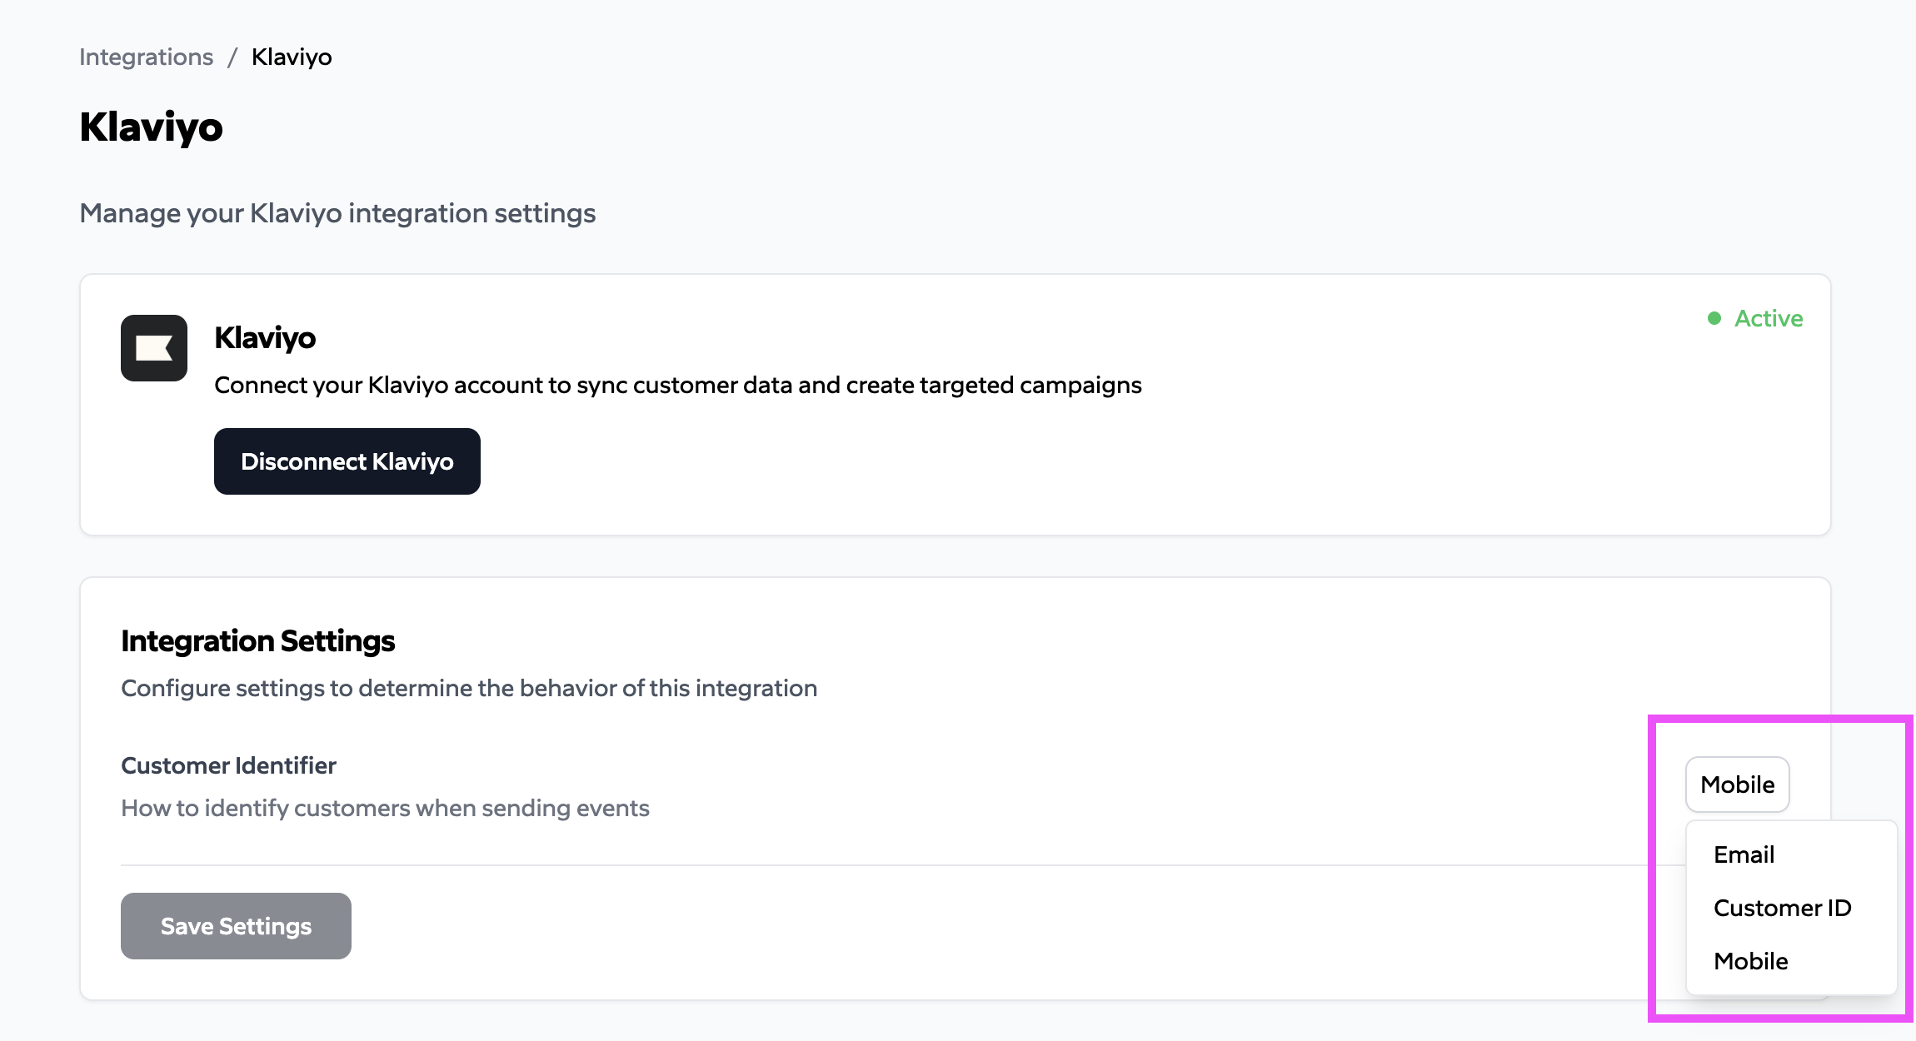Click the Integration Settings heading
The height and width of the screenshot is (1041, 1916).
(x=257, y=640)
